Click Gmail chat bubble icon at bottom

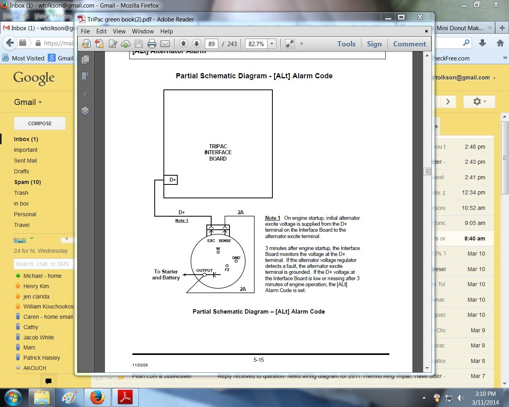[x=49, y=381]
